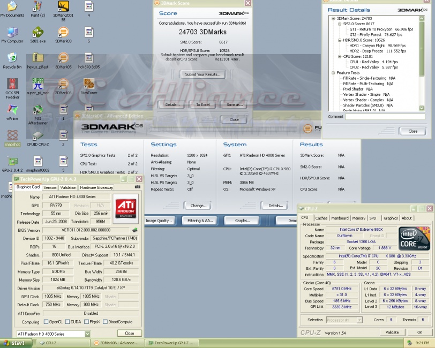The image size is (435, 348).
Task: Open the super_pi_mod desktop icon
Action: [37, 84]
